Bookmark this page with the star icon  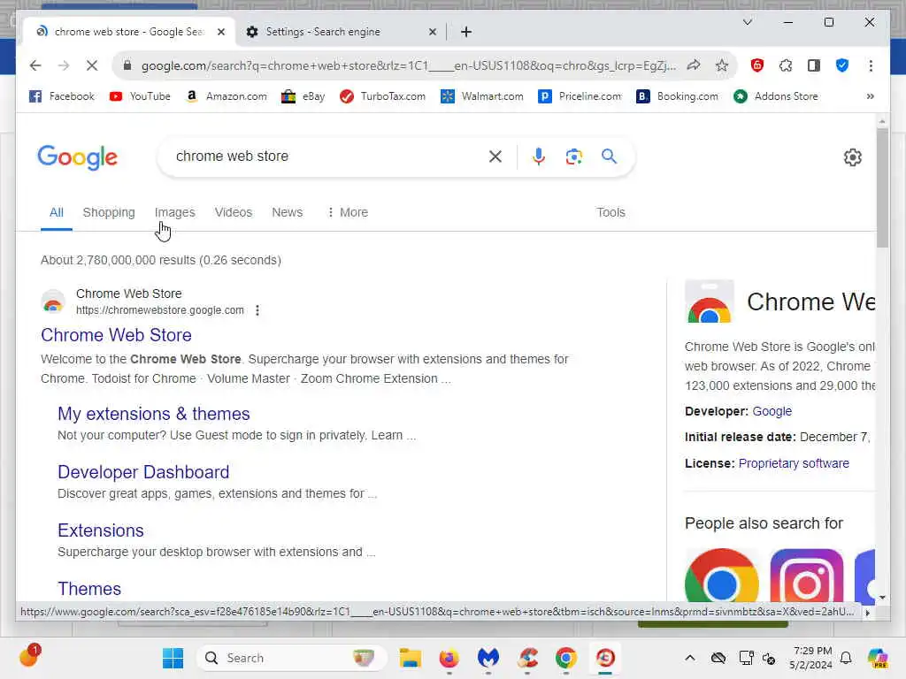pyautogui.click(x=721, y=65)
